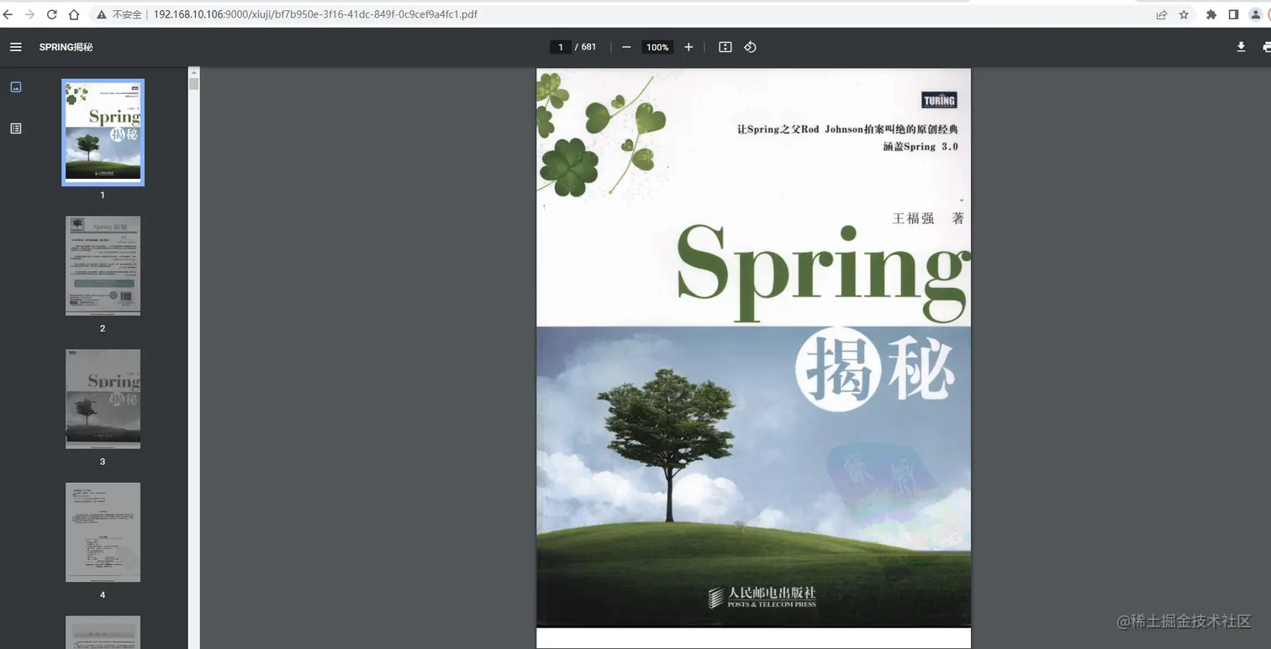
Task: Download the PDF file
Action: pos(1241,47)
